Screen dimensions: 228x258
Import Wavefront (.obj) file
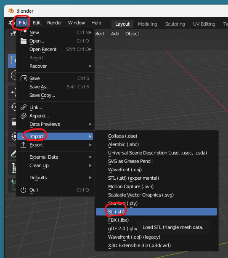click(156, 170)
